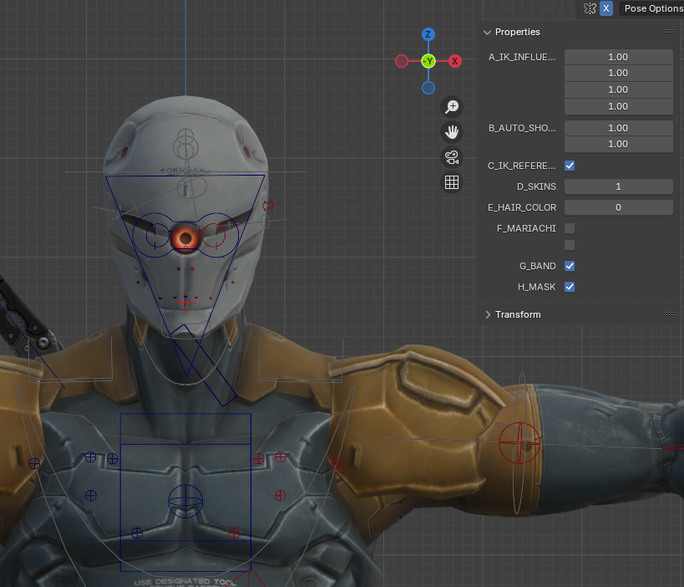Enable the F_MARIACHI checkbox

click(570, 228)
